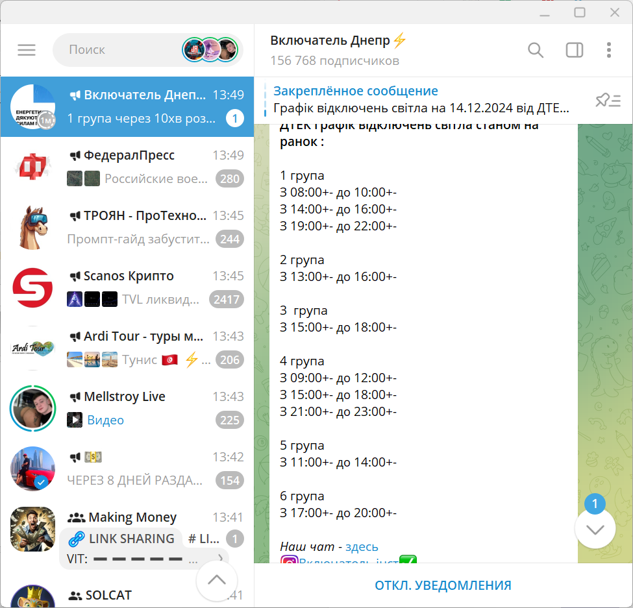633x608 pixels.
Task: Click the 244 unread badge on ТРОЯН
Action: [230, 239]
